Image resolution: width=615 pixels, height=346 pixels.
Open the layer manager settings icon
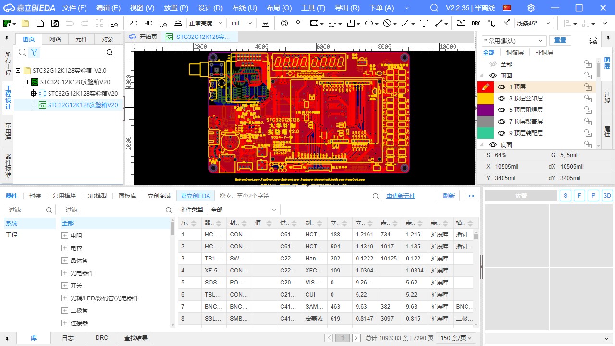[x=593, y=40]
